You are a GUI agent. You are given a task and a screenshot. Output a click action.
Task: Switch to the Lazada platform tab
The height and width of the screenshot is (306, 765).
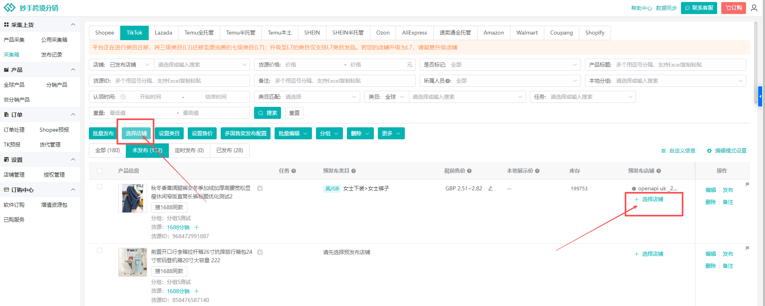coord(163,33)
